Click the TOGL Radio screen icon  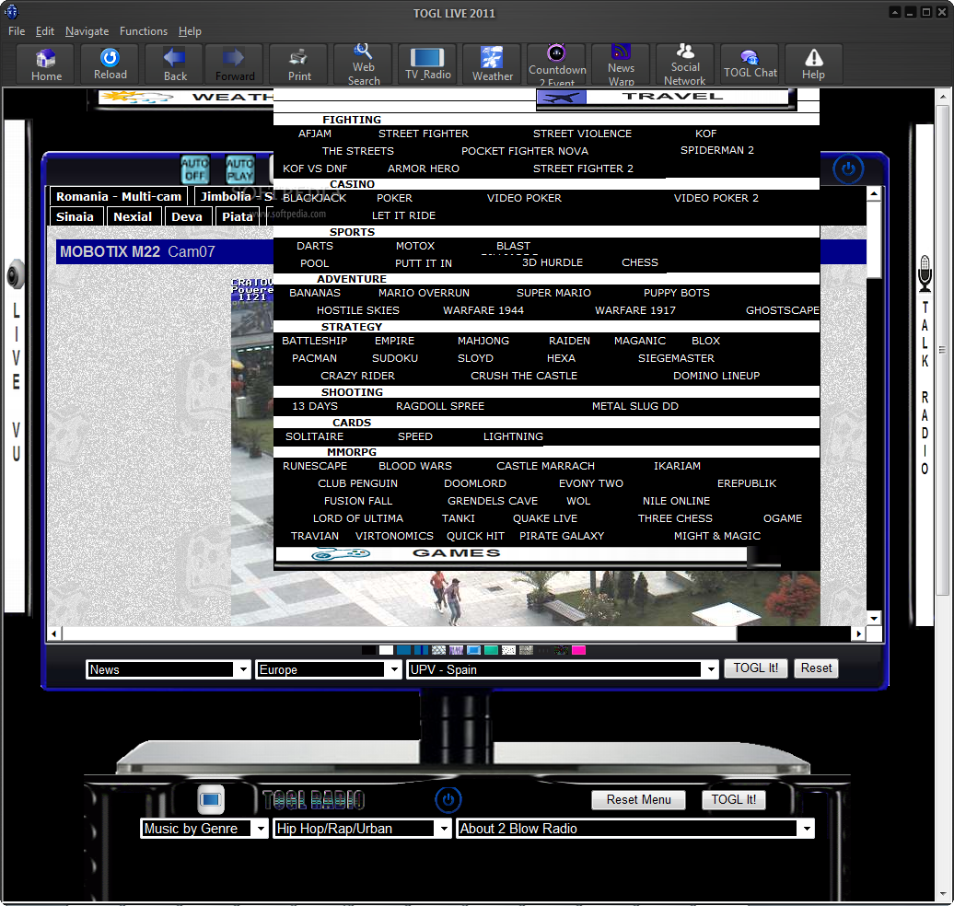[x=211, y=799]
